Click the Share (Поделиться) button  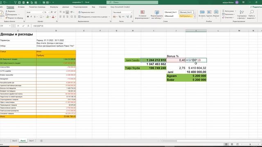coord(256,7)
